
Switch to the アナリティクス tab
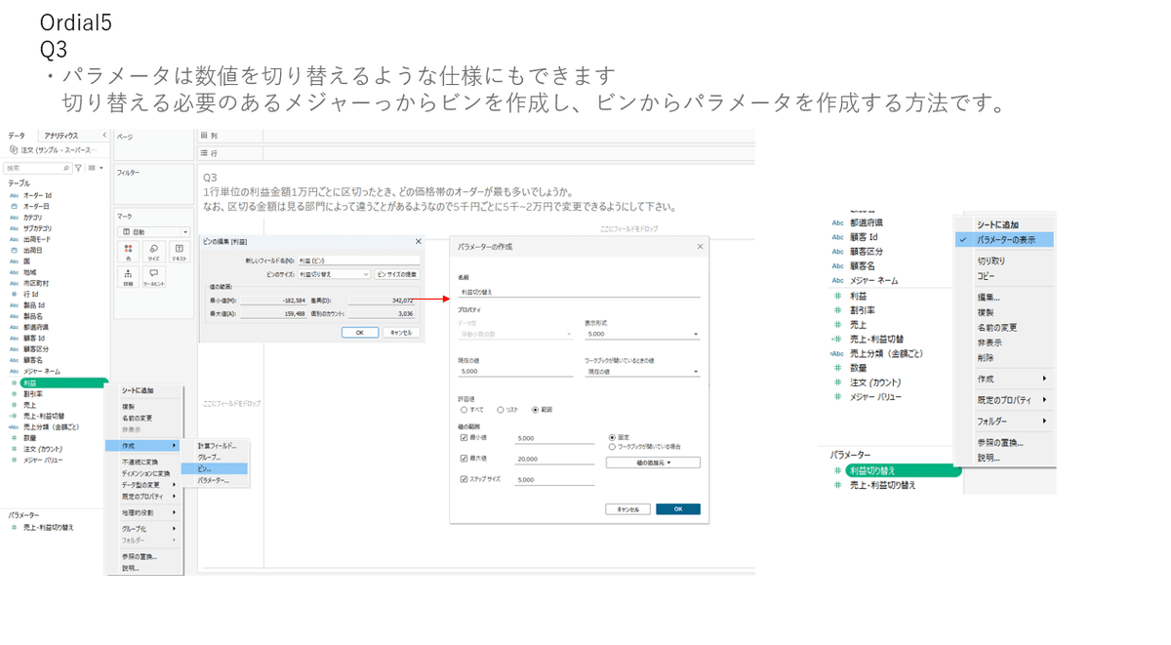[61, 135]
